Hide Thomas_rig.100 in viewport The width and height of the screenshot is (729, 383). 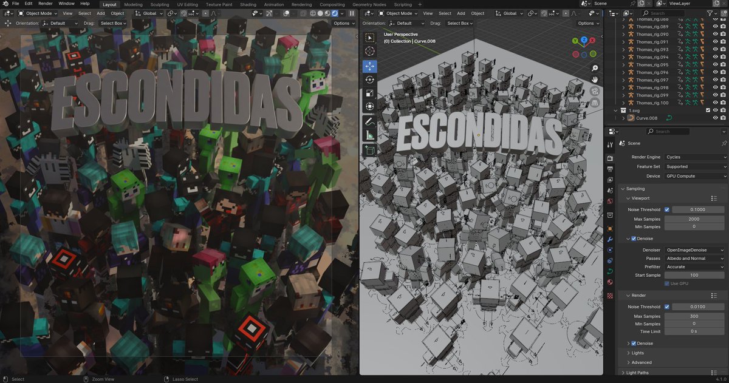point(715,103)
